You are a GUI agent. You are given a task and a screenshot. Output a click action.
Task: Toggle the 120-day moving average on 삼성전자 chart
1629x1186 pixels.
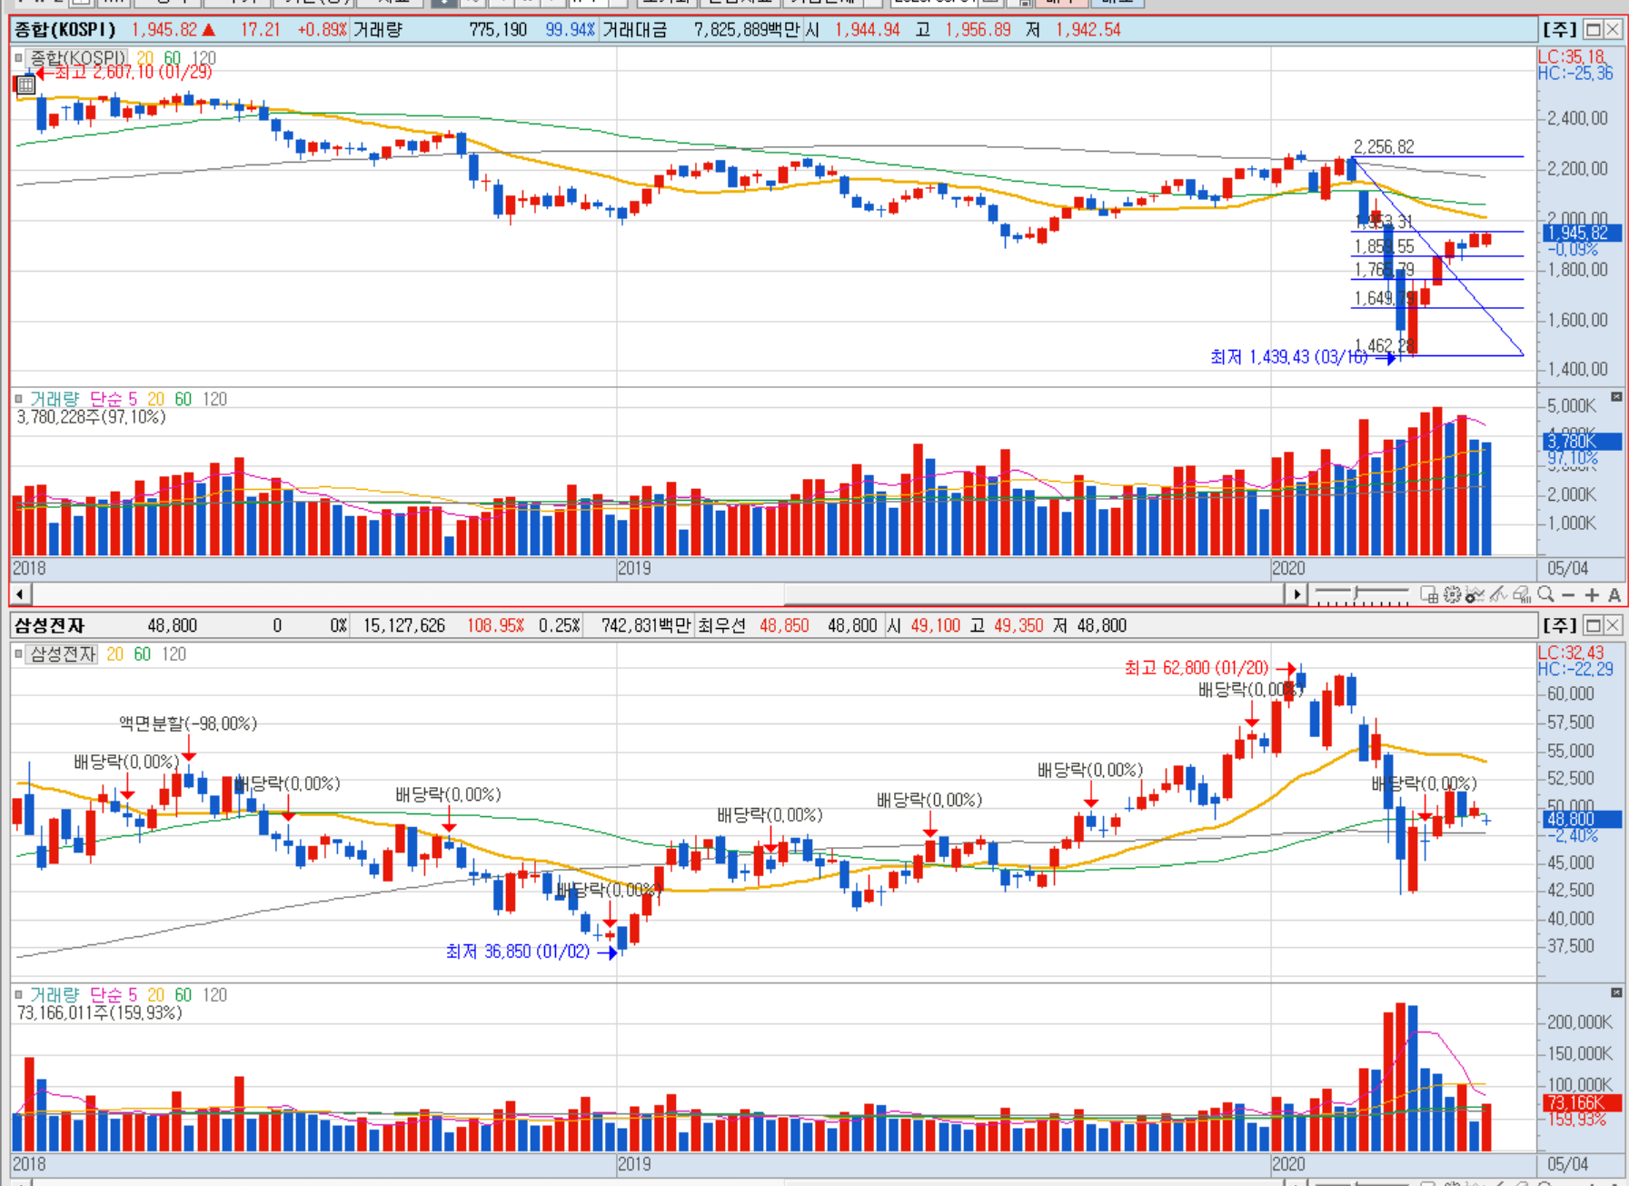point(174,654)
